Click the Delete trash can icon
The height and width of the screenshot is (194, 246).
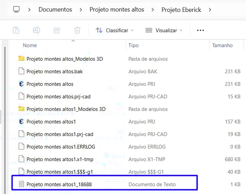coord(77,30)
